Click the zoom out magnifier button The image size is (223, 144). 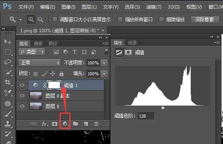40,19
